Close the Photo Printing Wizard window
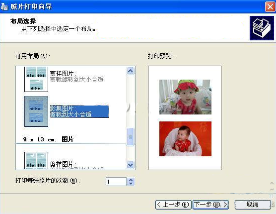The width and height of the screenshot is (276, 214). pos(270,7)
